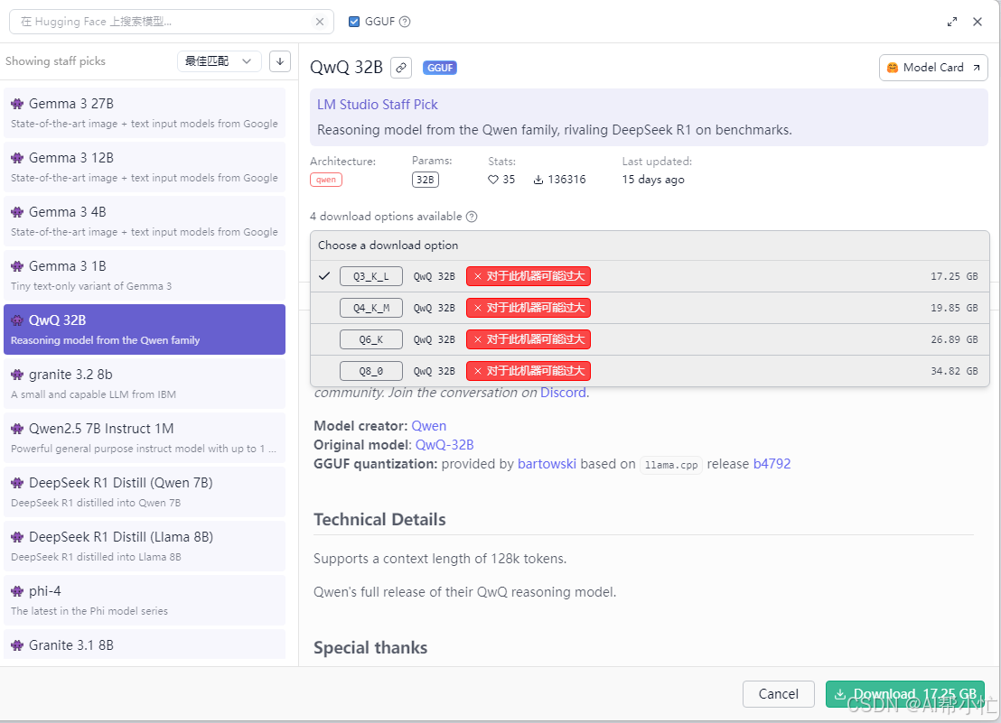Expand the dialog with the expand arrows icon

click(x=952, y=22)
